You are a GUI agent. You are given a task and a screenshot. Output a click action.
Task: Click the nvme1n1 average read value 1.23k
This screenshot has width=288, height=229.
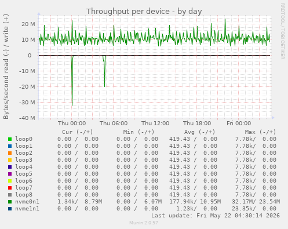coord(185,209)
